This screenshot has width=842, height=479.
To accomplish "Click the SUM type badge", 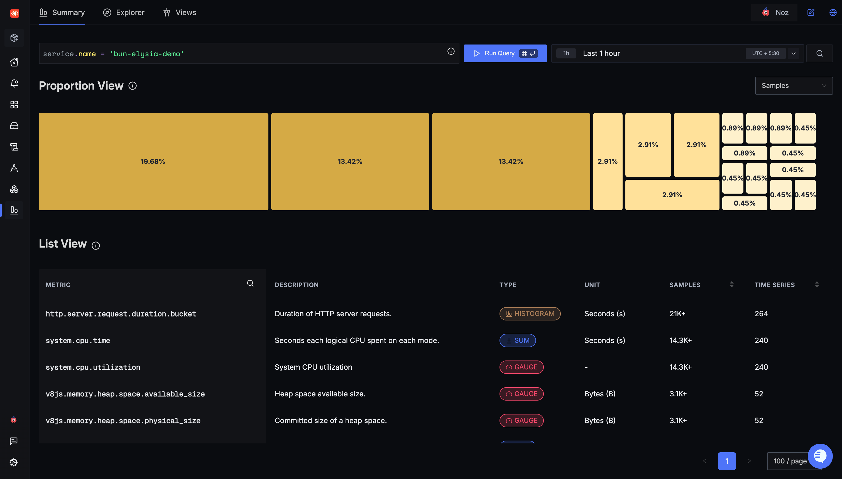I will 517,340.
